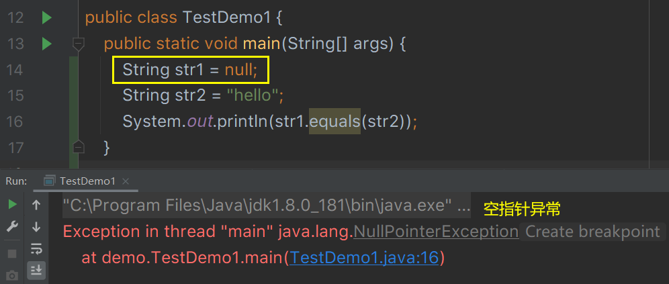Open run configuration wrench icon
Viewport: 669px width, 284px height.
(12, 227)
